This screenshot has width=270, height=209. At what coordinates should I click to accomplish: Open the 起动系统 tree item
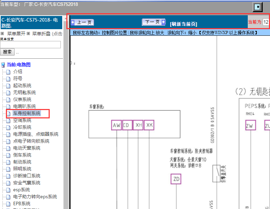[22, 85]
